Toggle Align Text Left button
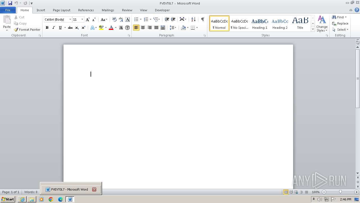Screen dimensions: 360x203 click(136, 28)
